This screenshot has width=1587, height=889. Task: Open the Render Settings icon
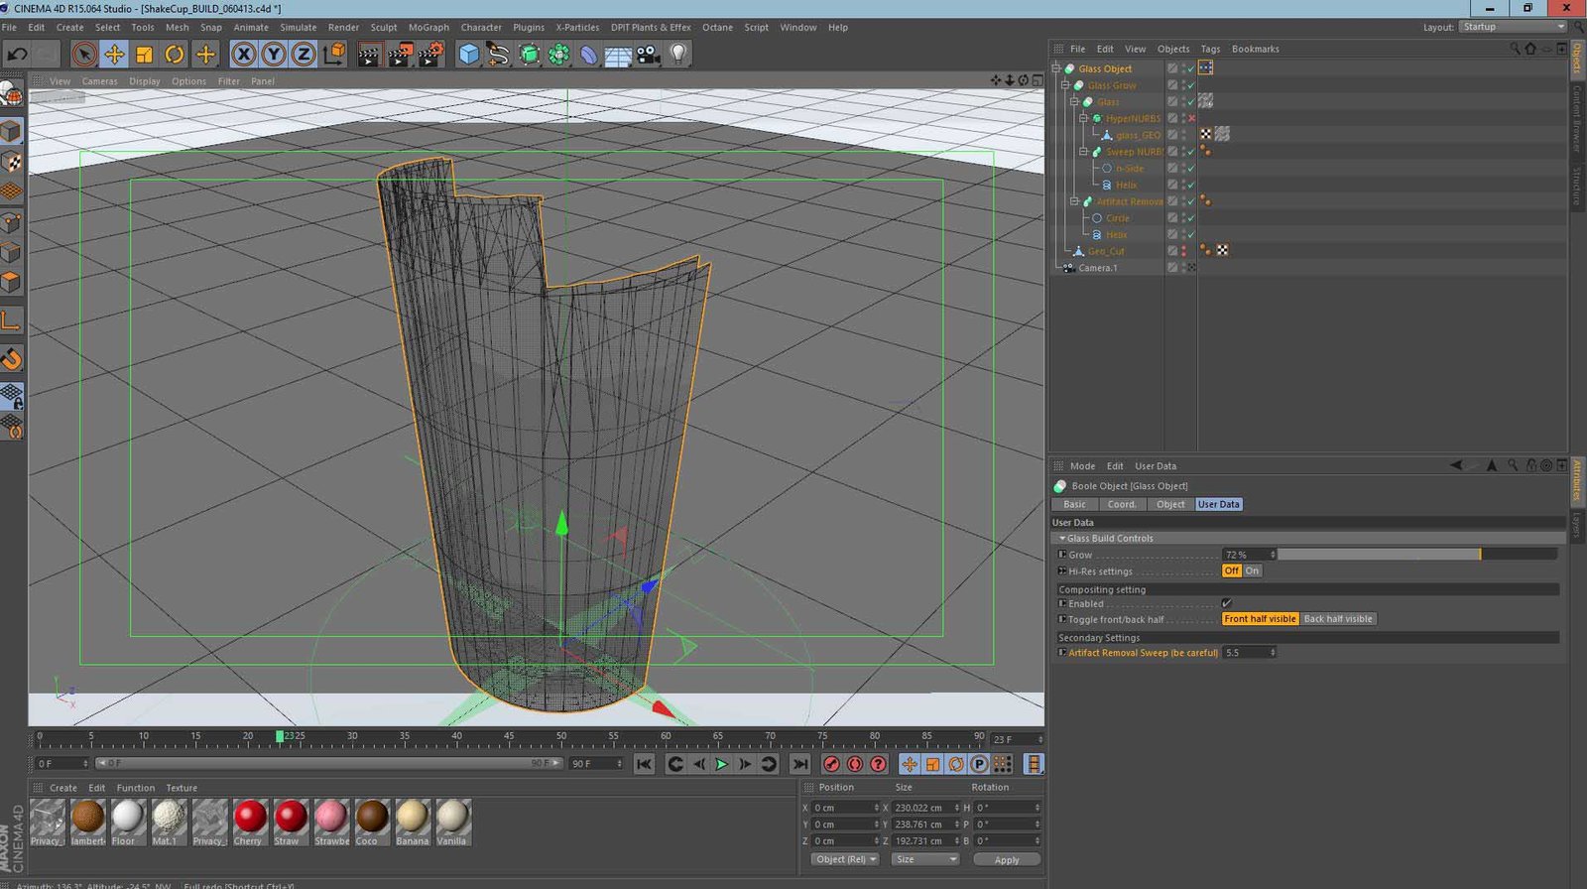click(x=430, y=55)
